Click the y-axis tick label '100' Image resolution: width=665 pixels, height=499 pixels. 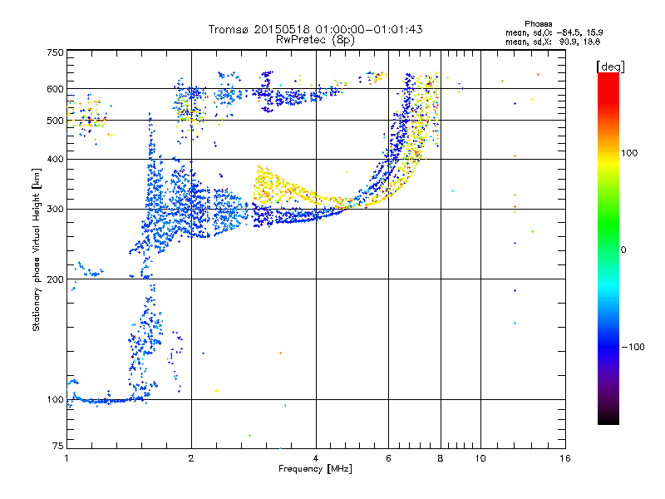click(x=55, y=399)
